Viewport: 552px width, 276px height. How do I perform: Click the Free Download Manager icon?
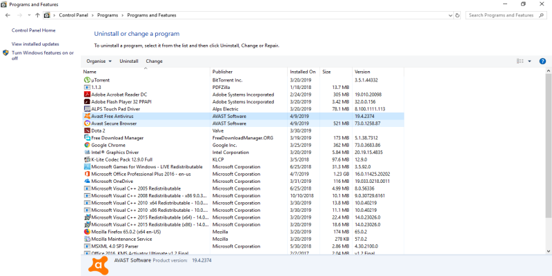pos(88,137)
